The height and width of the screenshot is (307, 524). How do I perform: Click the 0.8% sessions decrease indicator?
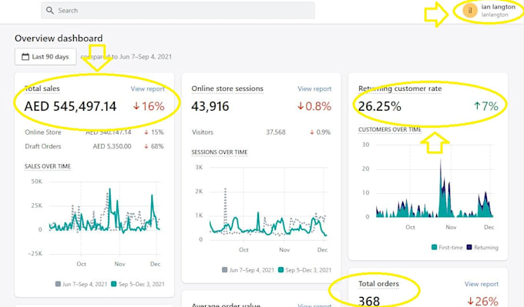pyautogui.click(x=314, y=106)
